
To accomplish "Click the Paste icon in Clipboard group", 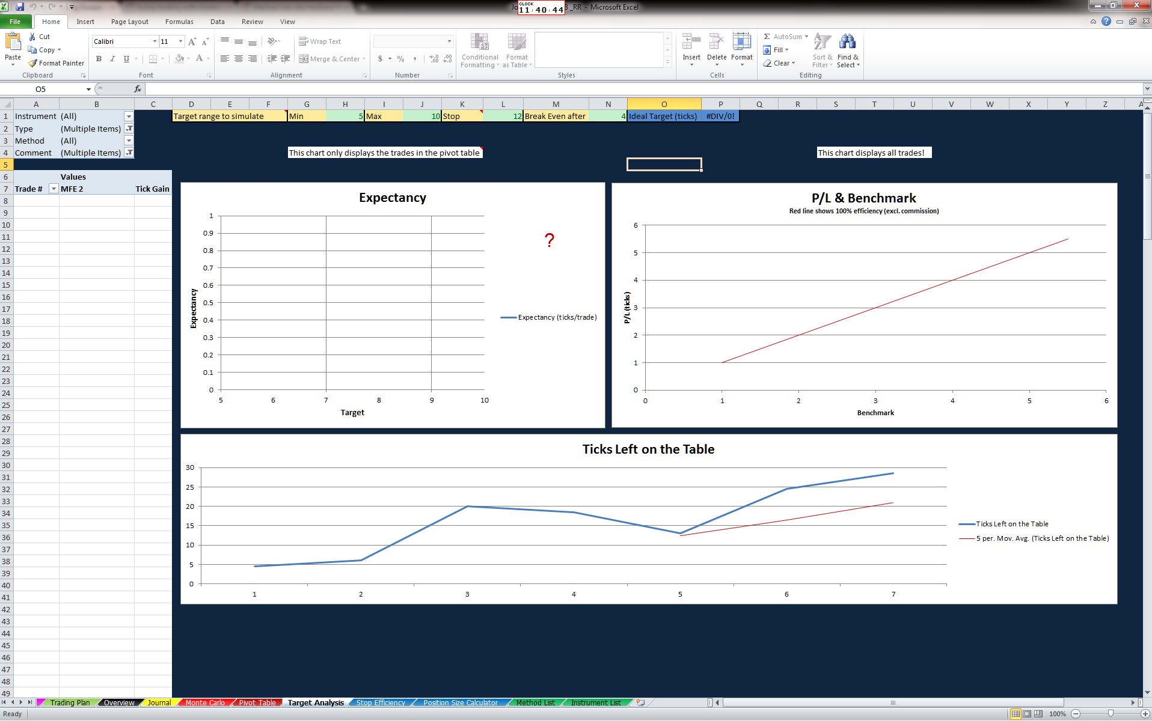I will (x=13, y=42).
